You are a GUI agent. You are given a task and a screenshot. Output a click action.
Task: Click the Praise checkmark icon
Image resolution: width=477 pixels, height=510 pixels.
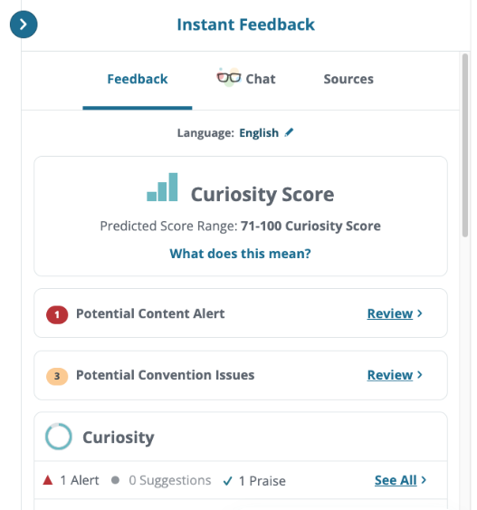click(x=228, y=481)
